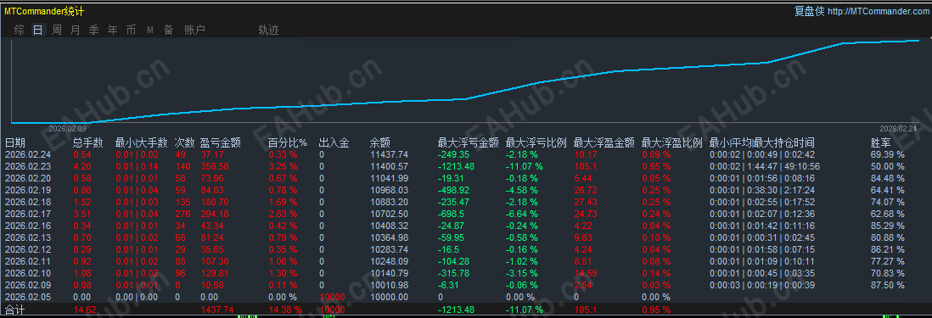Click the 百分比% column header
Screen dimensions: 932x318
coord(288,143)
